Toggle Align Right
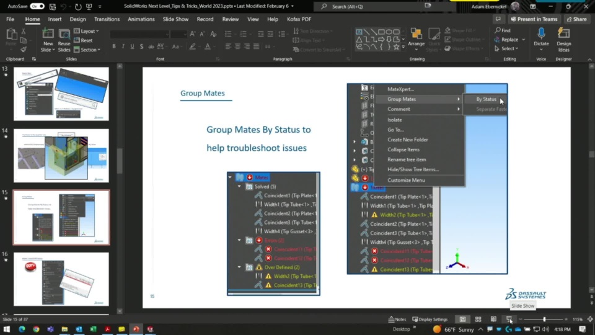Viewport: 595px width, 335px height. pyautogui.click(x=247, y=47)
